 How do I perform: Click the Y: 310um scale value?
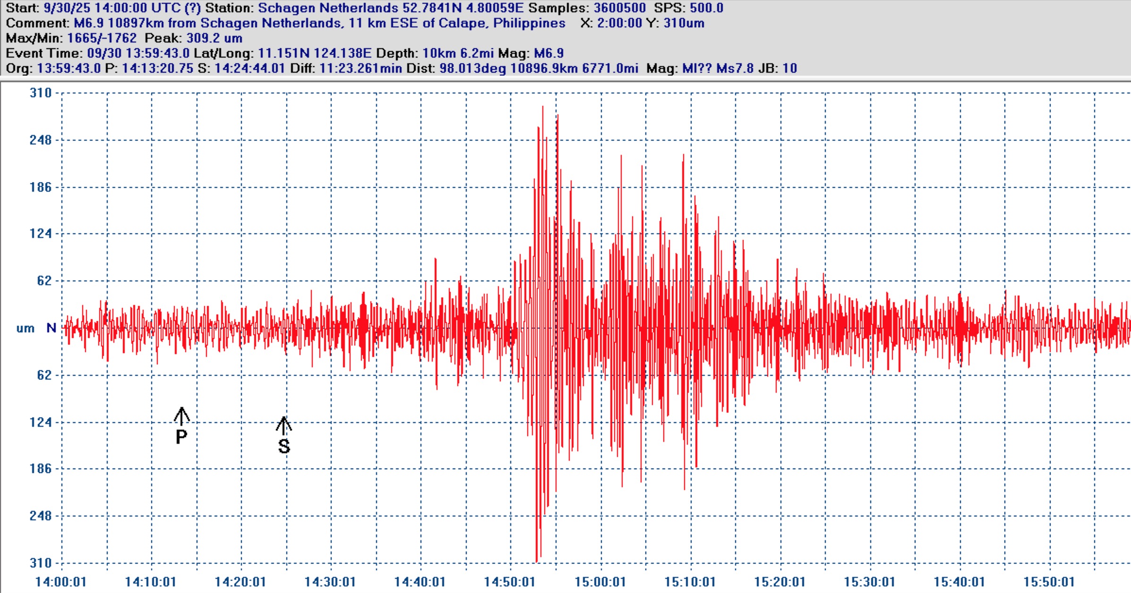click(684, 23)
